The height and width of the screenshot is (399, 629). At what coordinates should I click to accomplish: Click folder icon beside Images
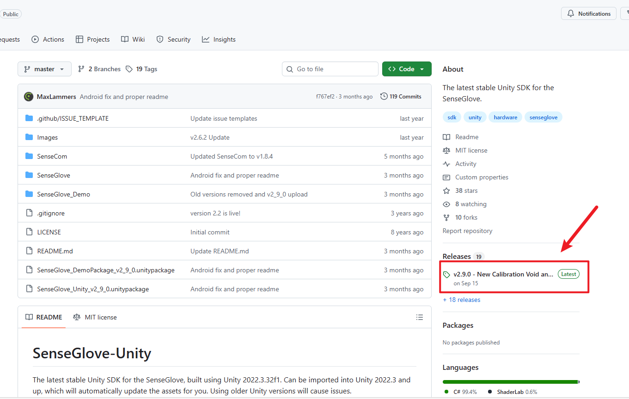coord(29,137)
